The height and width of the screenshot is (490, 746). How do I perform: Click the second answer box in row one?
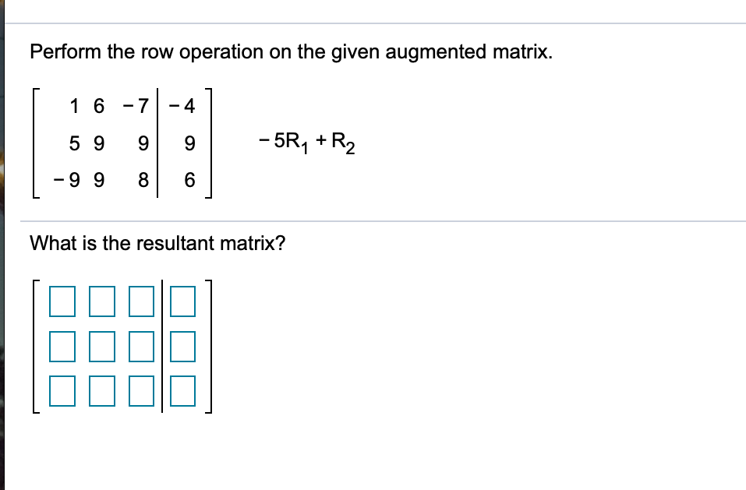point(100,302)
